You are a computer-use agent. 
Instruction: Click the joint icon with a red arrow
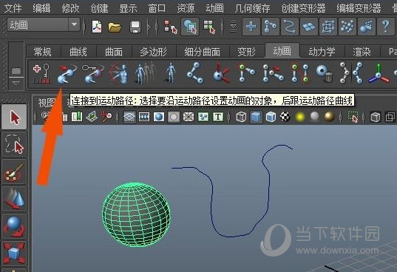pyautogui.click(x=273, y=74)
